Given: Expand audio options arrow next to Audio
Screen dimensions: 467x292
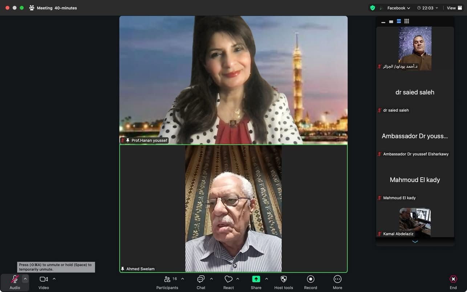Looking at the screenshot, I should pyautogui.click(x=25, y=279).
